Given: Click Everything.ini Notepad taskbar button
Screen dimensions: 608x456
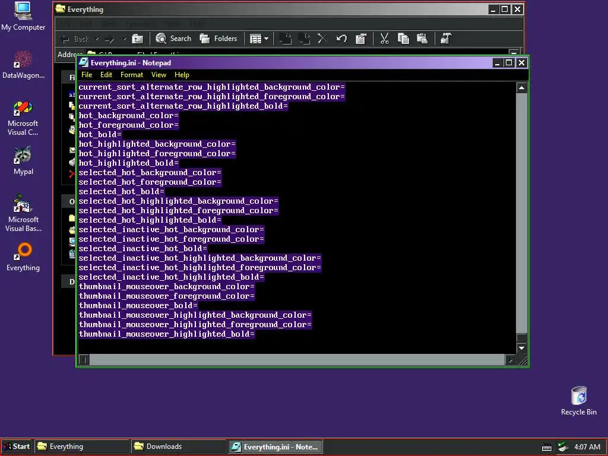Looking at the screenshot, I should 275,446.
